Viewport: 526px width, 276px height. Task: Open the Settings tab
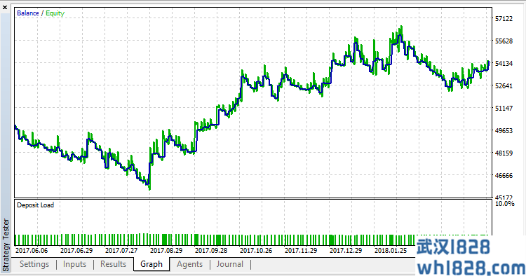pos(34,264)
